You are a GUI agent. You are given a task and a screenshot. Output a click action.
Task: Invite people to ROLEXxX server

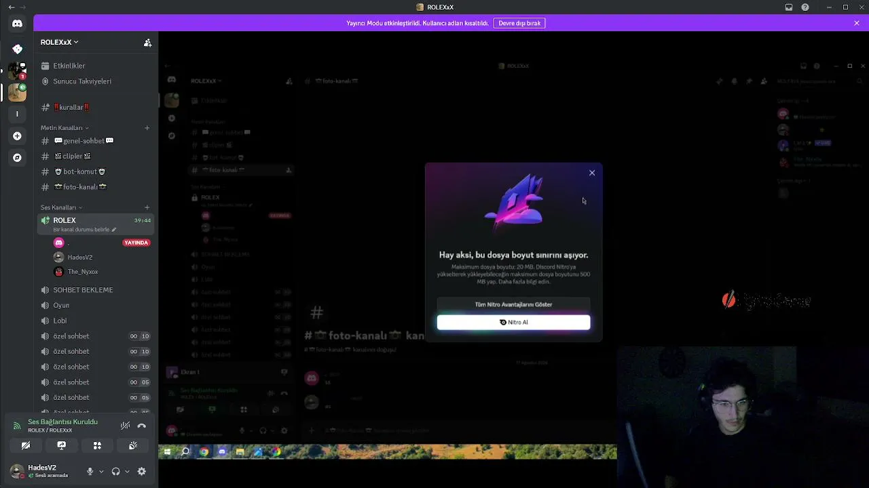[147, 43]
